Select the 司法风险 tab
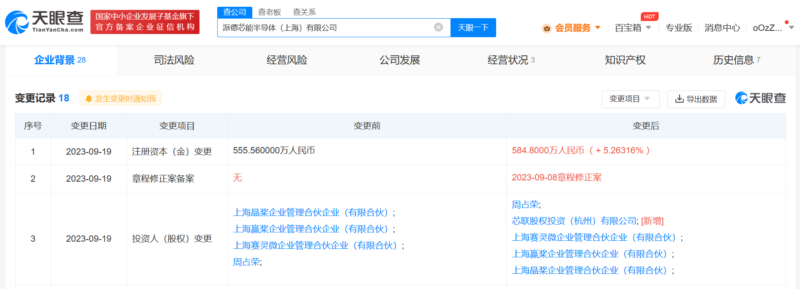800x289 pixels. click(174, 60)
